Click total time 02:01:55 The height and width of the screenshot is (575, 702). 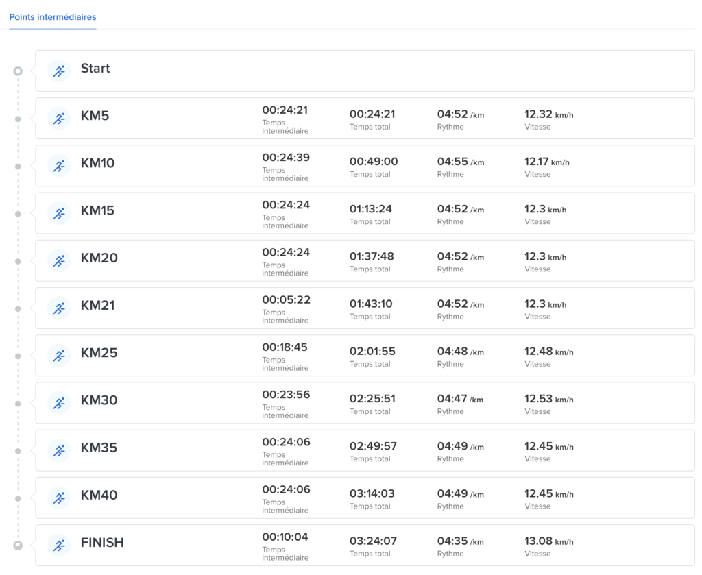point(372,352)
